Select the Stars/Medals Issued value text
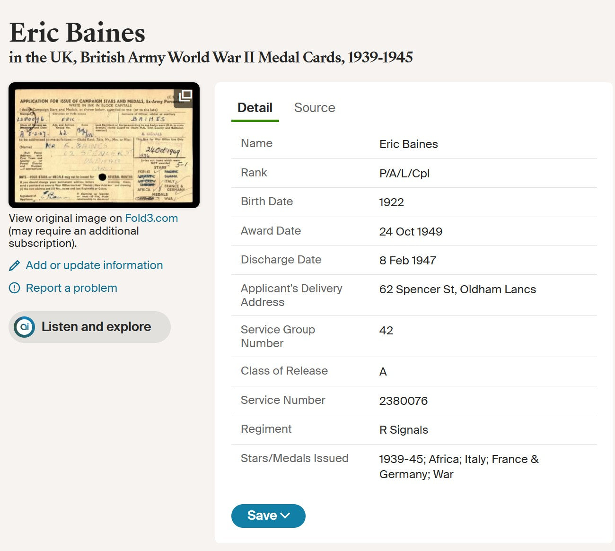Screen dimensions: 615x551 click(459, 467)
